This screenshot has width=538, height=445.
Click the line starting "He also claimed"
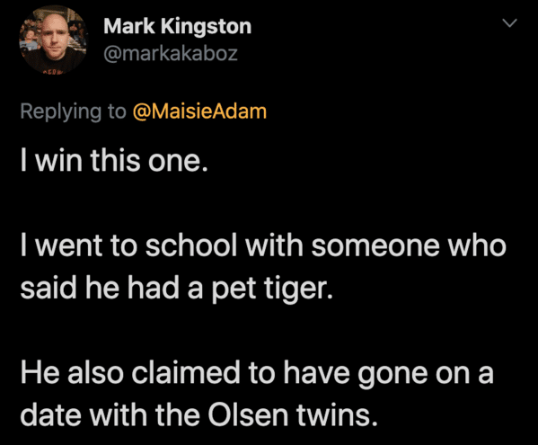pyautogui.click(x=257, y=374)
